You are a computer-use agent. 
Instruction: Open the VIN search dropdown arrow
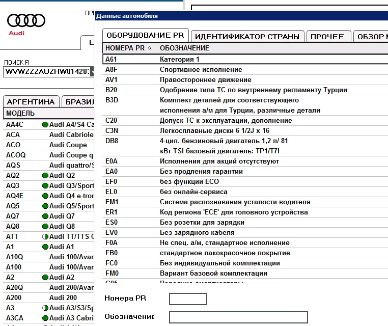tap(92, 71)
